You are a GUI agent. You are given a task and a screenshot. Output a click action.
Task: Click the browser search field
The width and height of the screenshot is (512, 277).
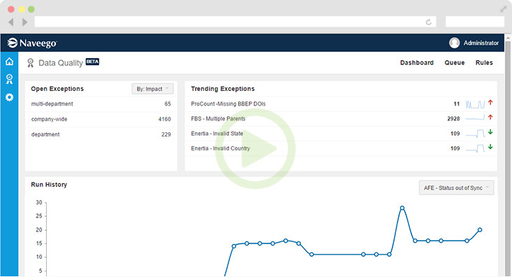(x=475, y=22)
